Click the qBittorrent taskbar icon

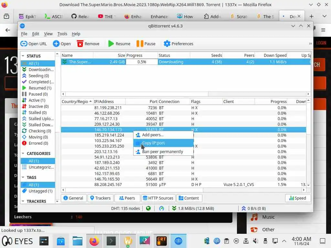[x=178, y=241]
